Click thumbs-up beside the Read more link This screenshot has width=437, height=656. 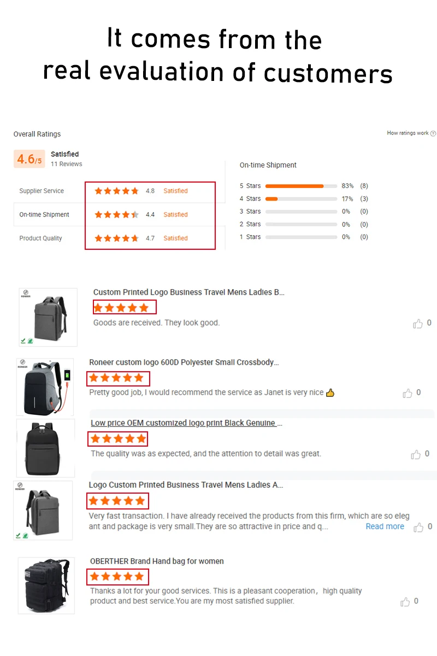pyautogui.click(x=418, y=527)
